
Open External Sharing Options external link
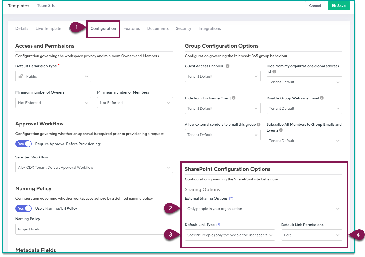231,198
